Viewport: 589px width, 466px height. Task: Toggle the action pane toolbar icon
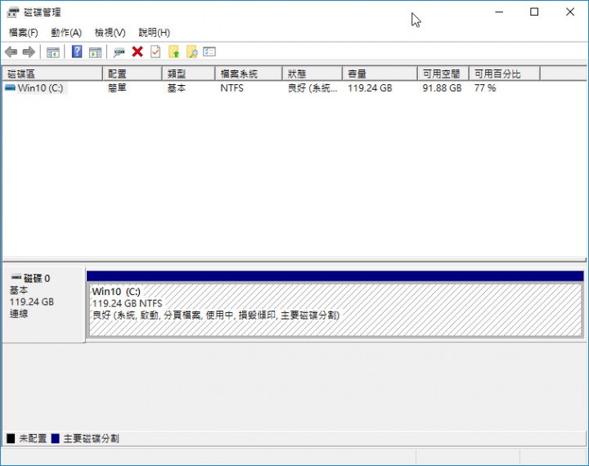tap(95, 52)
